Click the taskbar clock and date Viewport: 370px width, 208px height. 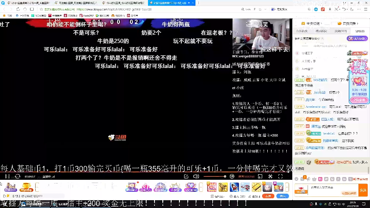coord(353,204)
